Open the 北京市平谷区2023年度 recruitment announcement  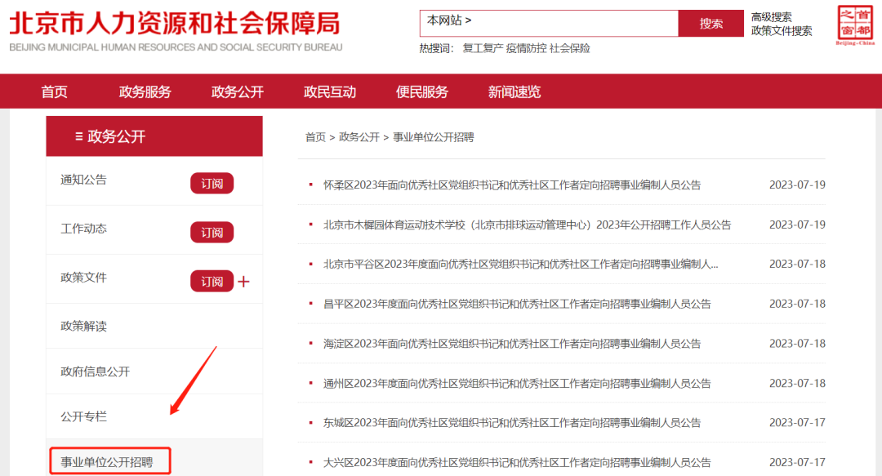click(520, 265)
